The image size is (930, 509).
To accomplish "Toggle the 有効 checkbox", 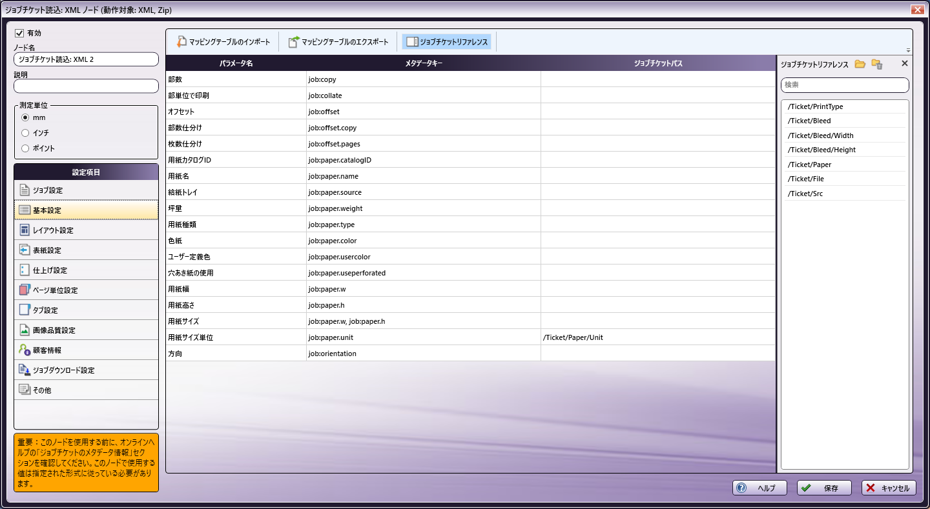I will pos(19,33).
